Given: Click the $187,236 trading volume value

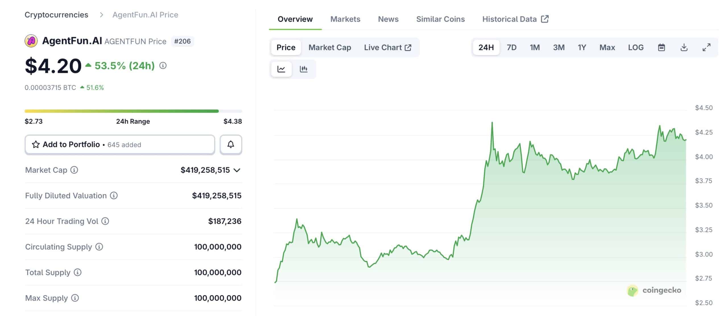Looking at the screenshot, I should tap(225, 221).
